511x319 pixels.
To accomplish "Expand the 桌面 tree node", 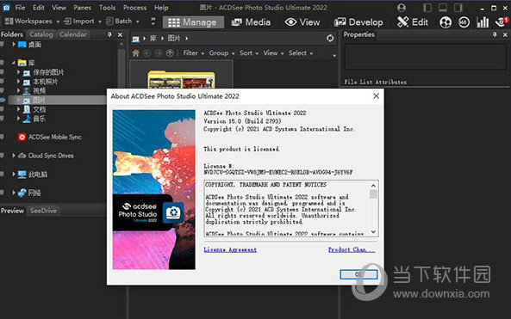I will [x=14, y=44].
